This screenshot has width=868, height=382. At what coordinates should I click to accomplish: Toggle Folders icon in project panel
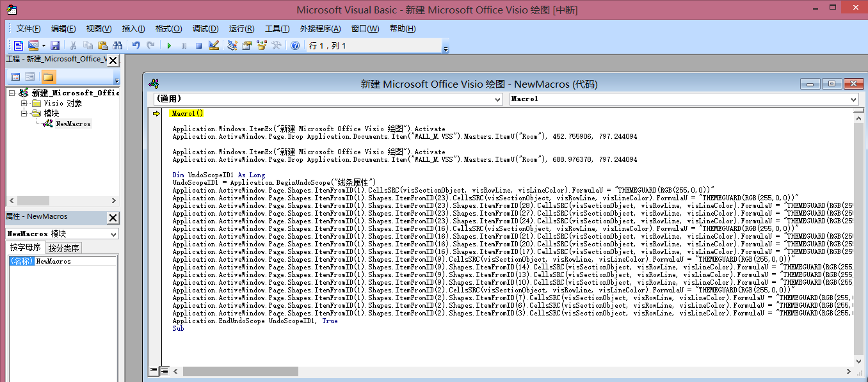(x=49, y=77)
